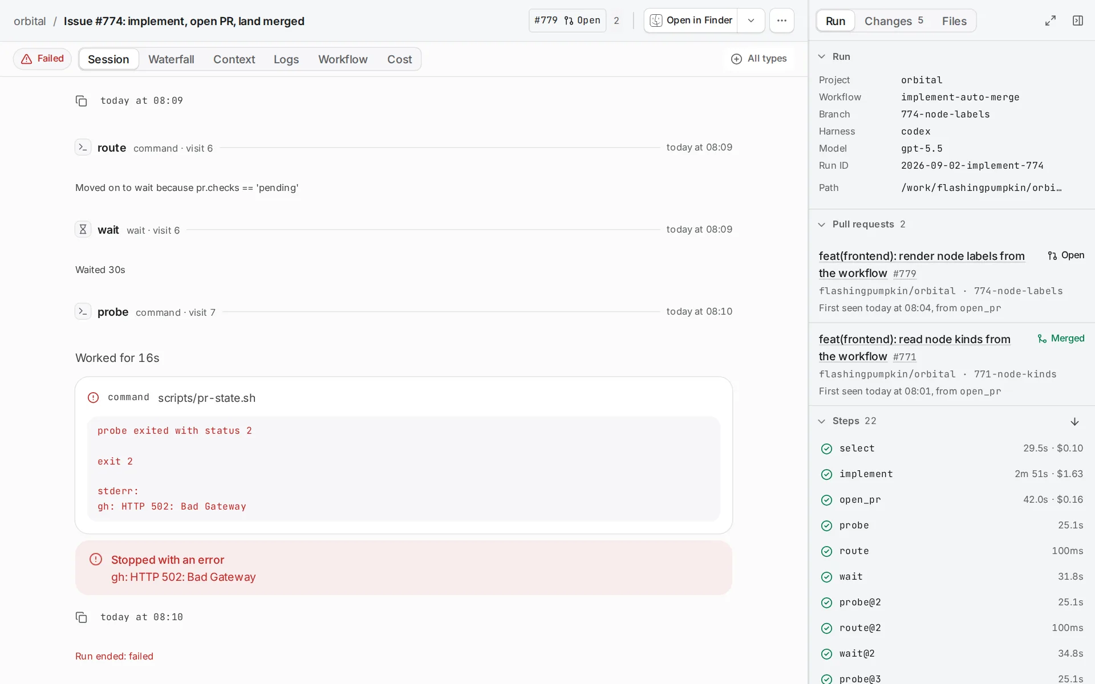Click the Open in Finder button
Viewport: 1095px width, 684px height.
coord(691,21)
